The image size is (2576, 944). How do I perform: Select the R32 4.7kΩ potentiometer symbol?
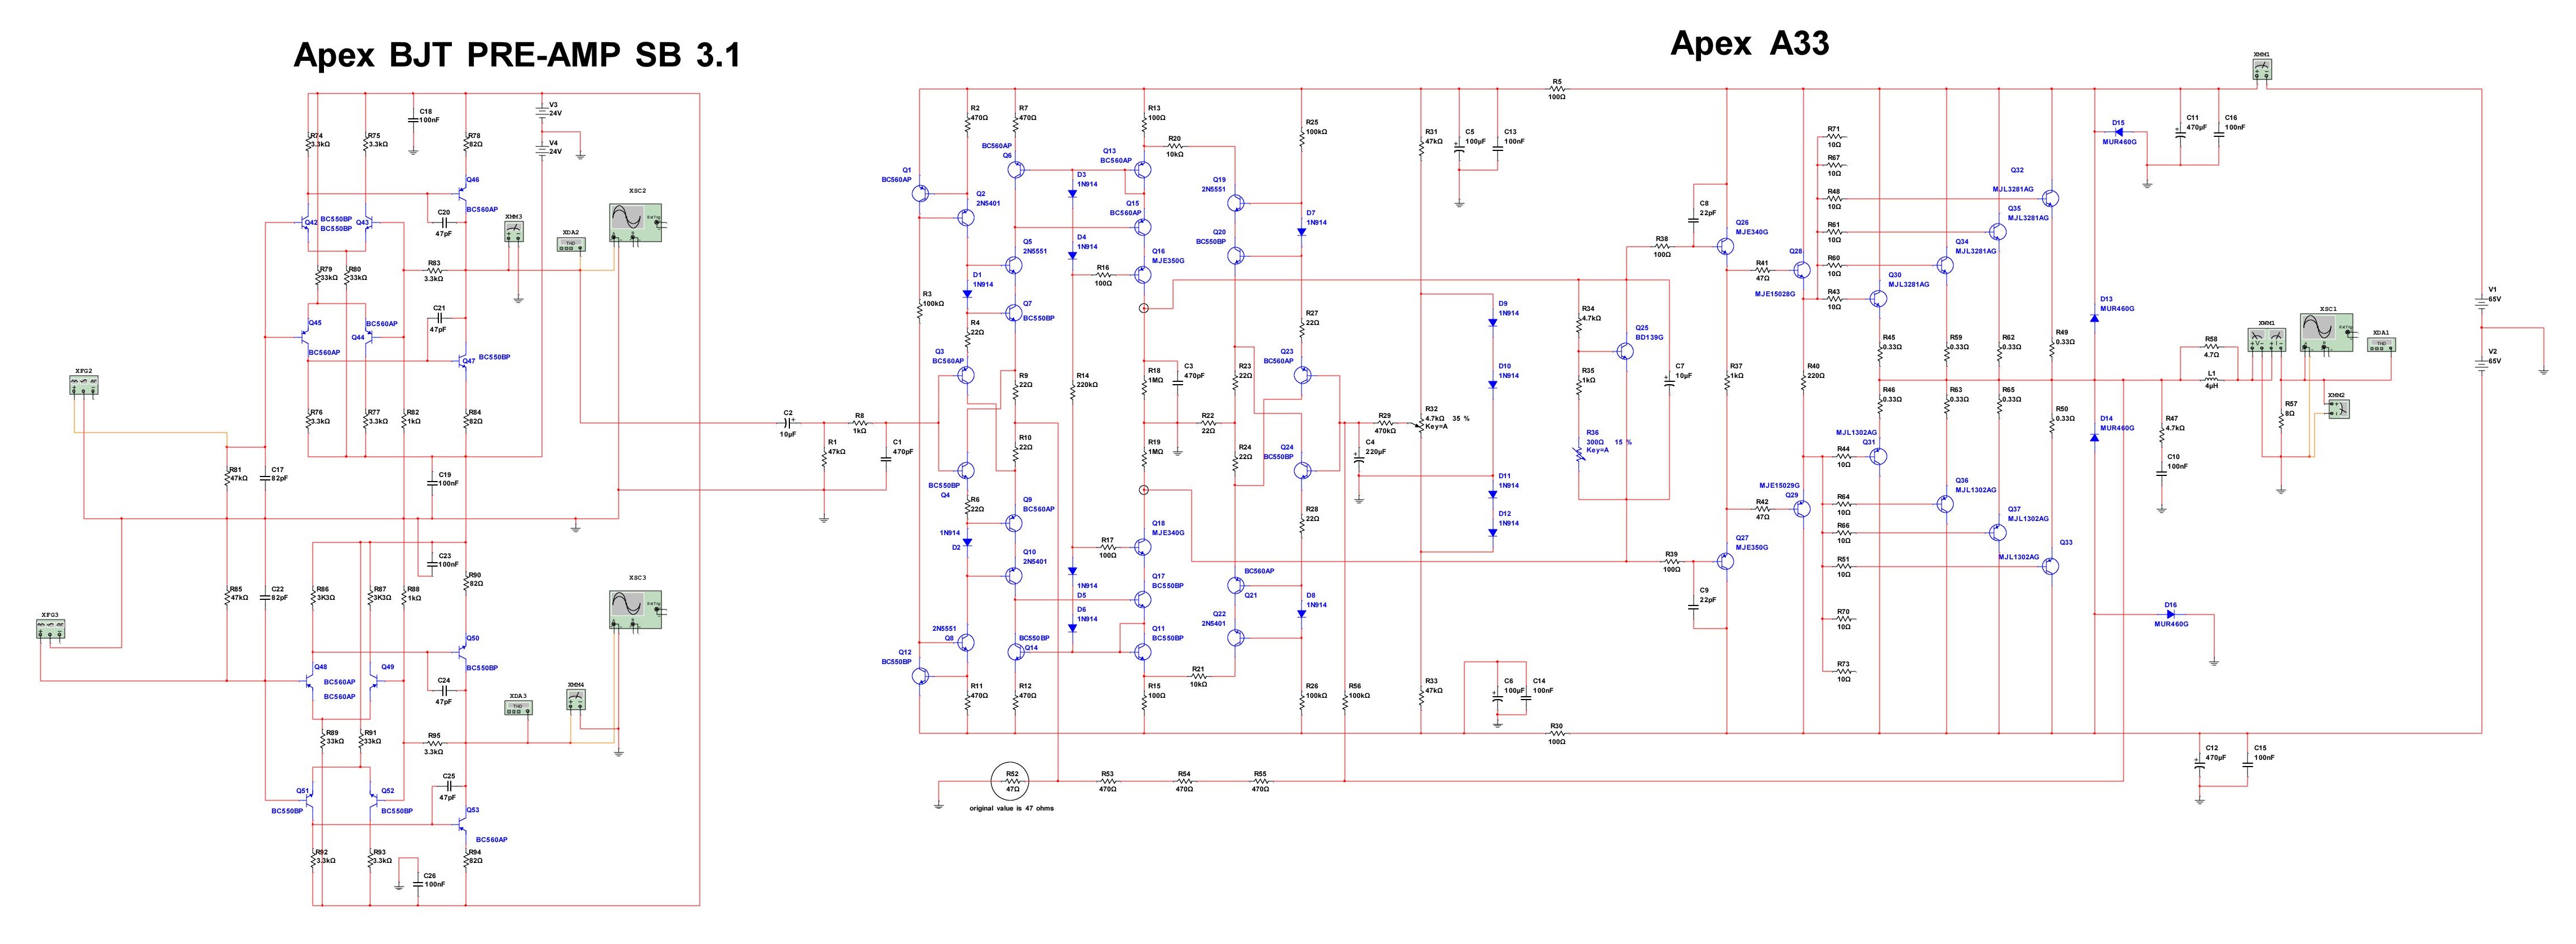[1420, 424]
